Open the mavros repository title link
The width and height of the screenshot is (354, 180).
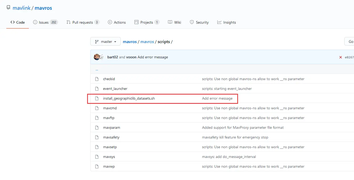pyautogui.click(x=43, y=8)
